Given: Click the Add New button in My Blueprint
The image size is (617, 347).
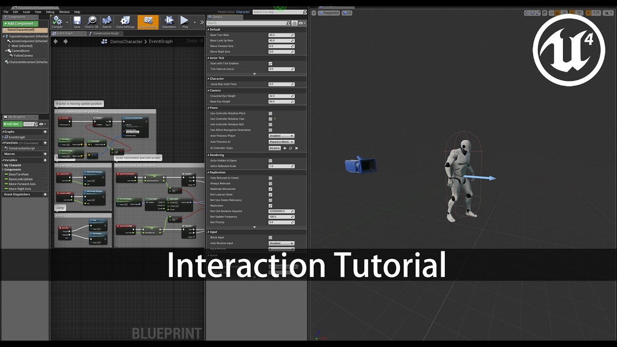Looking at the screenshot, I should 12,124.
